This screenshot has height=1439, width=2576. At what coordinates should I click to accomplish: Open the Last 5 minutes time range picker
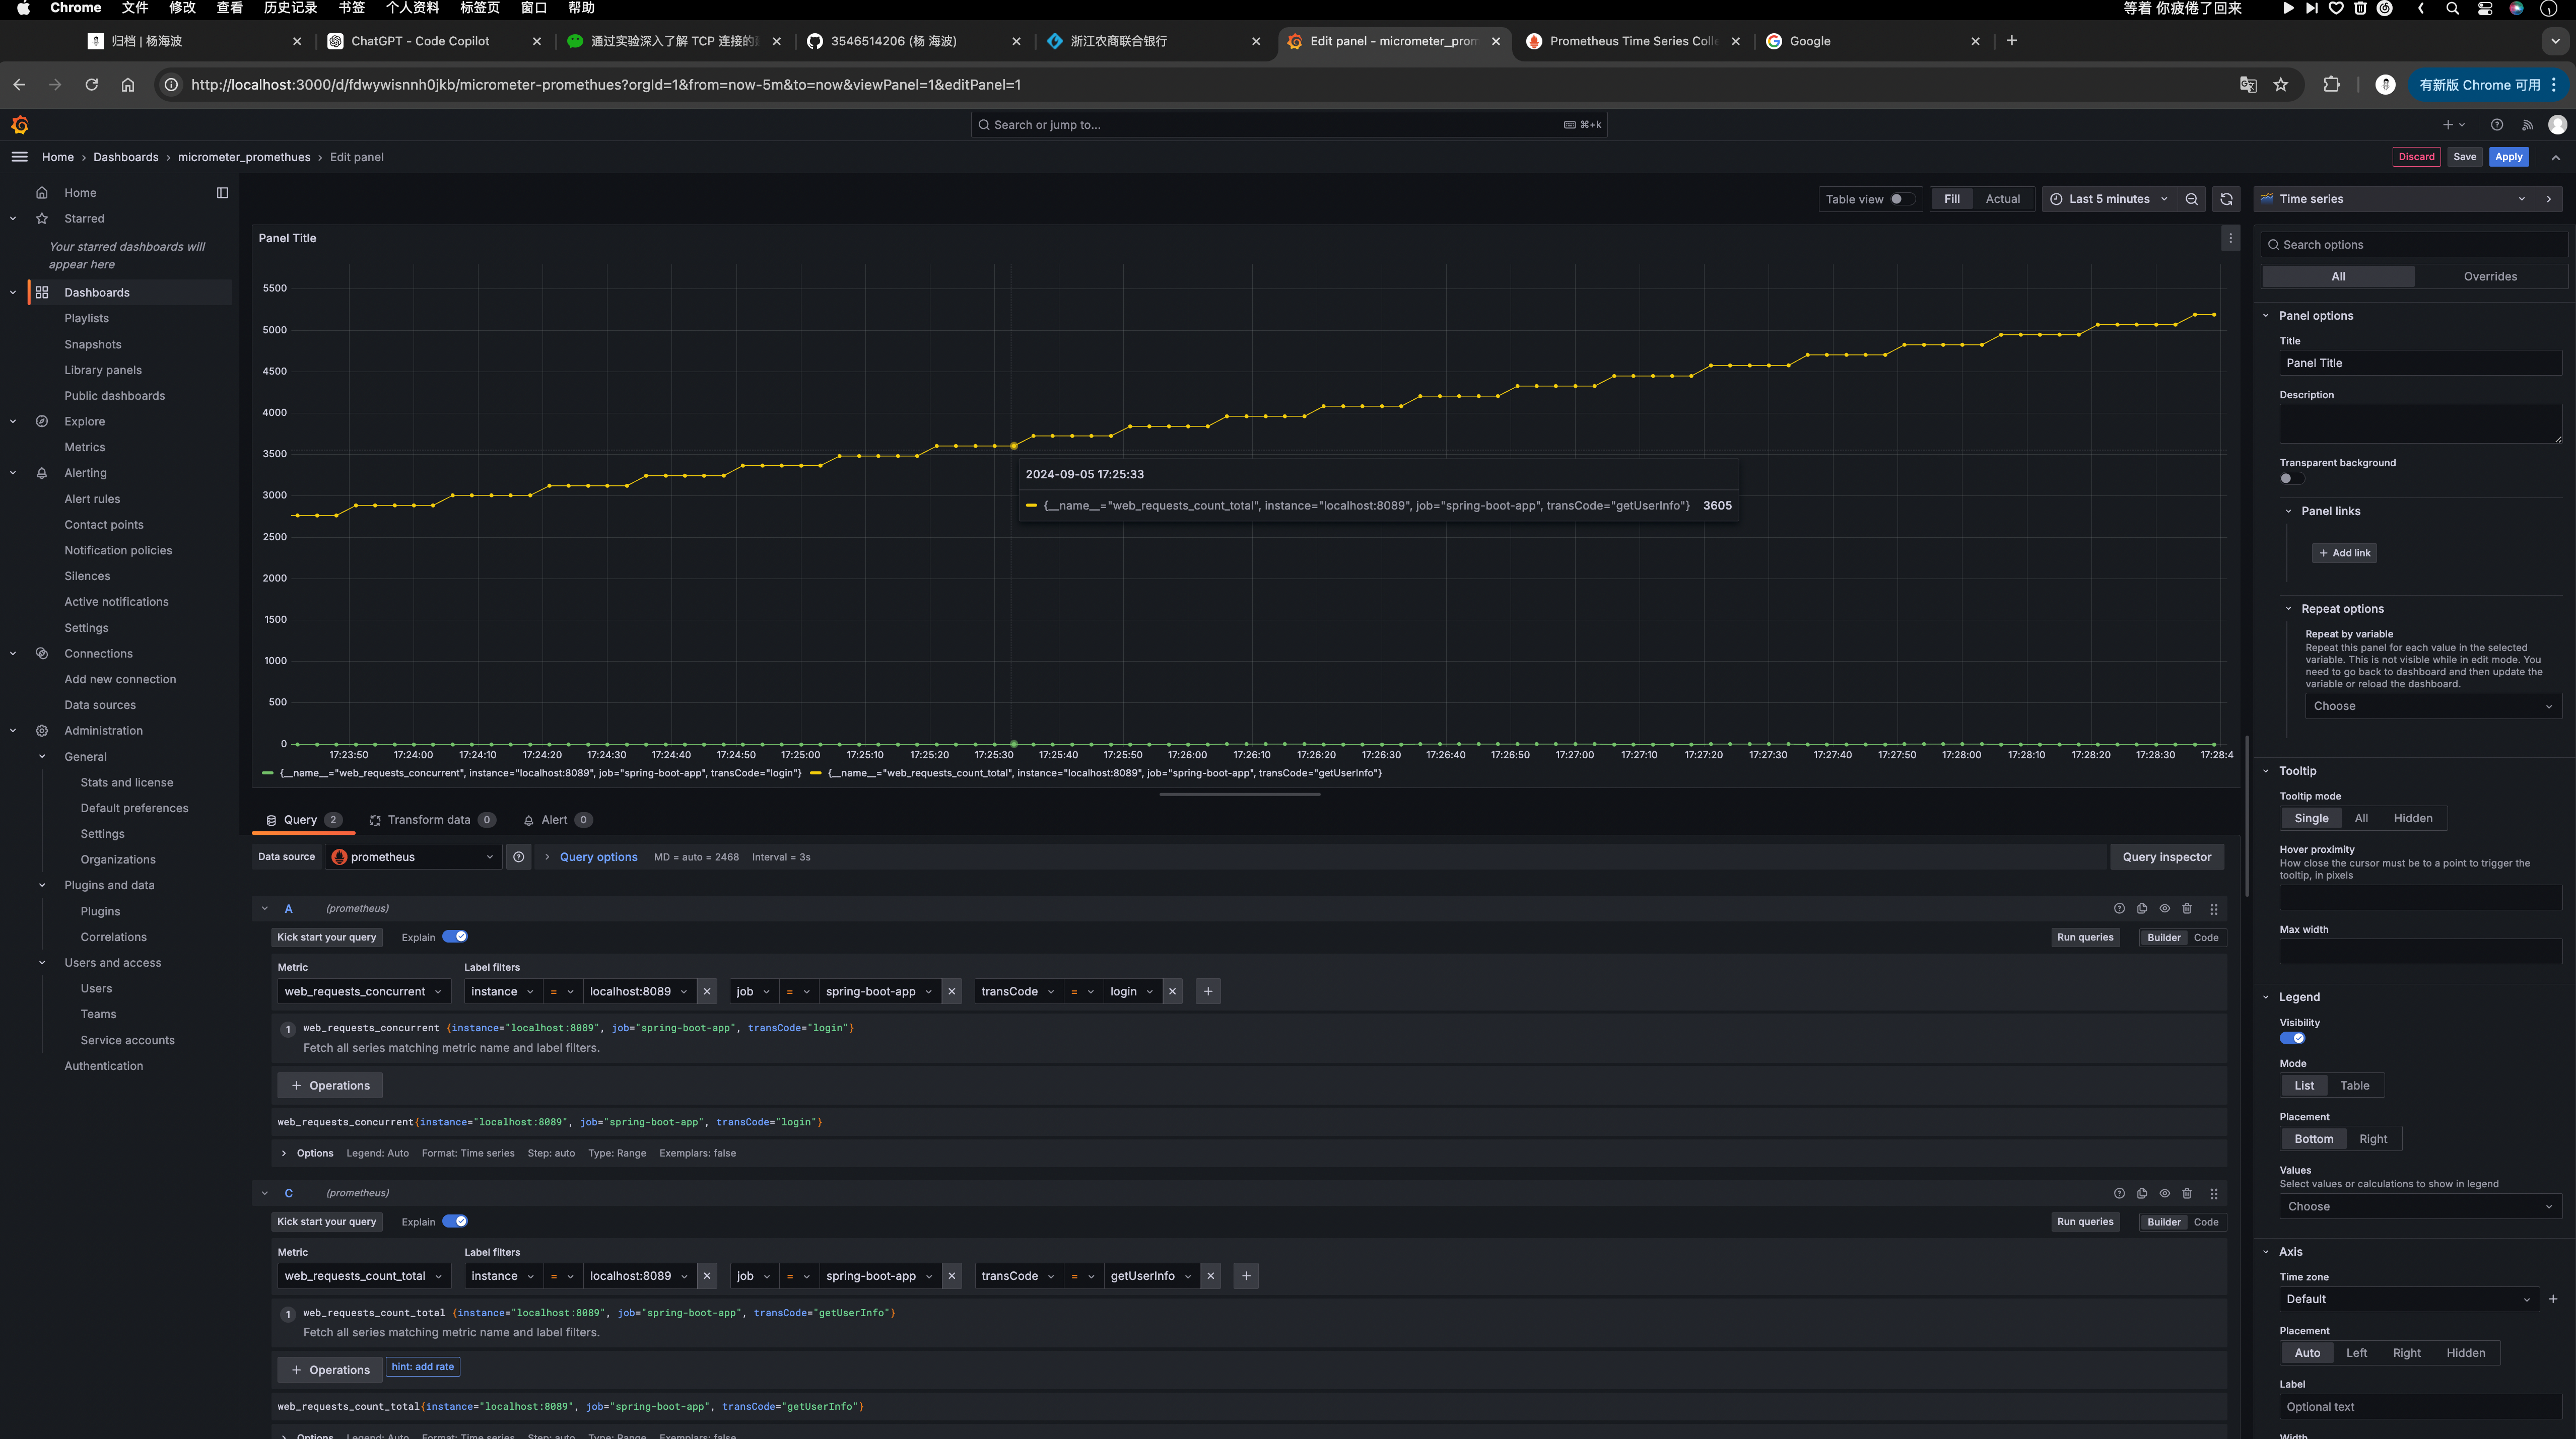pos(2108,199)
